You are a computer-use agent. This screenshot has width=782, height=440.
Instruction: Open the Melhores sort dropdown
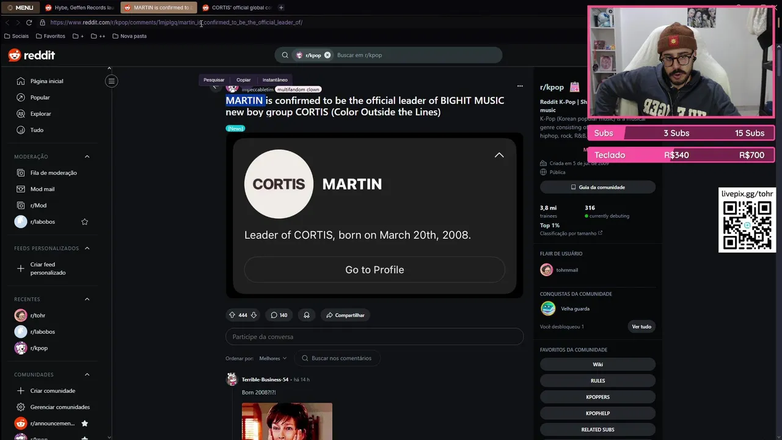click(x=272, y=358)
